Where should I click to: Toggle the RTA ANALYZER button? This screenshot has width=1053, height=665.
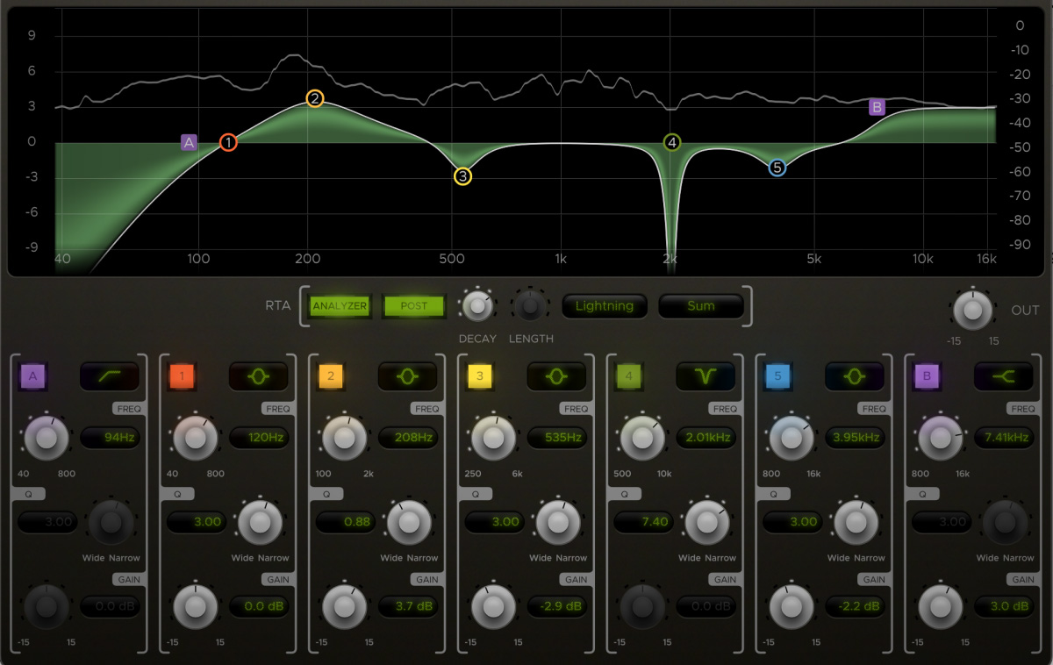point(340,306)
